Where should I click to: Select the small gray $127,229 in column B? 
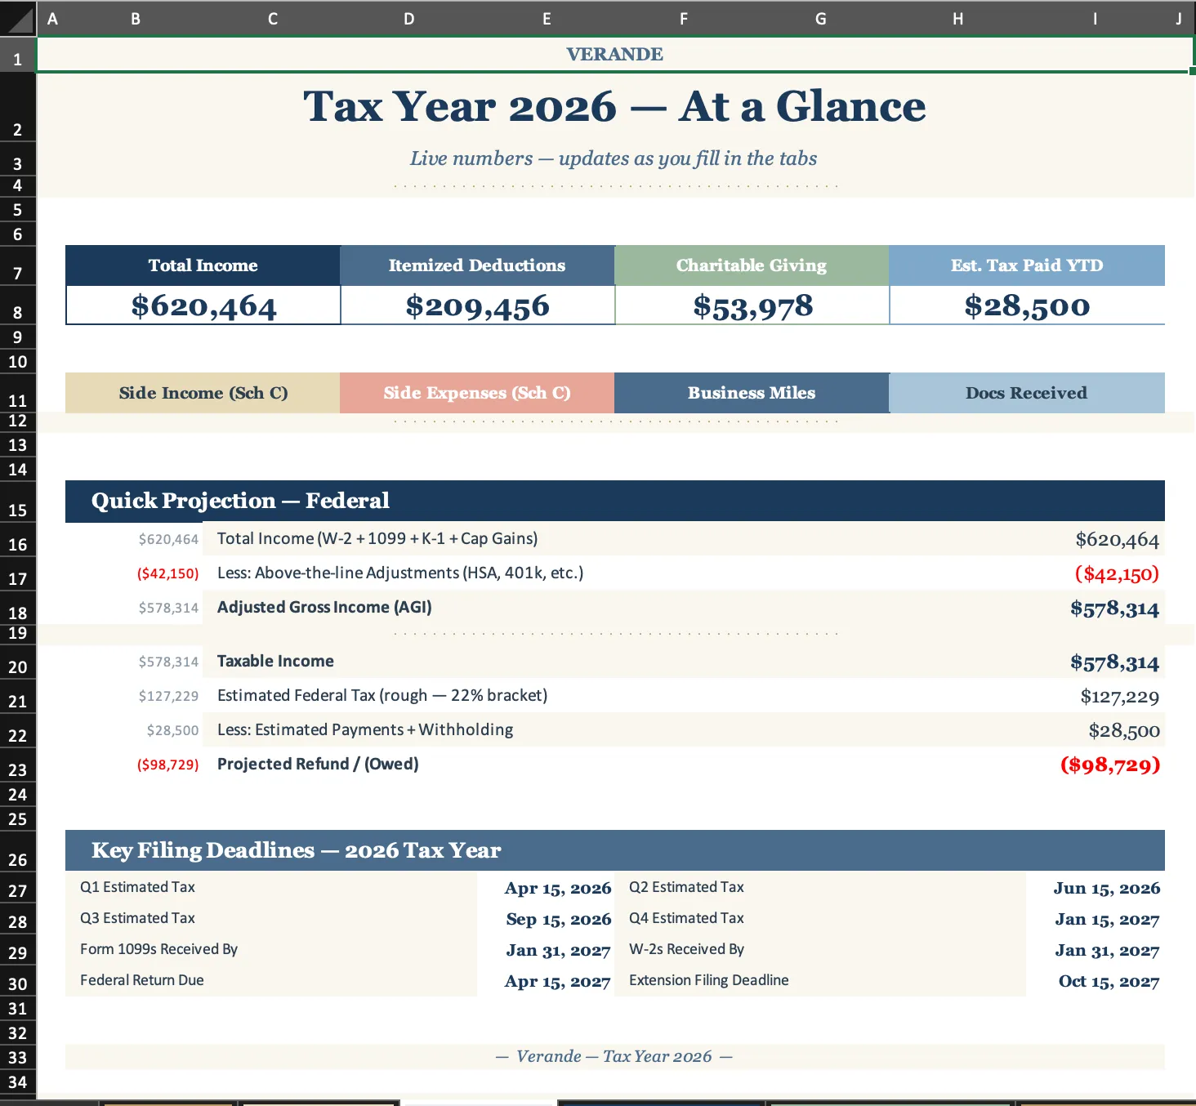[168, 697]
